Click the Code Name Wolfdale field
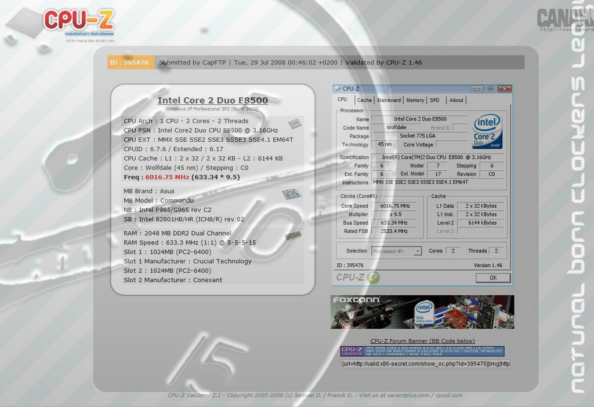 tap(396, 127)
